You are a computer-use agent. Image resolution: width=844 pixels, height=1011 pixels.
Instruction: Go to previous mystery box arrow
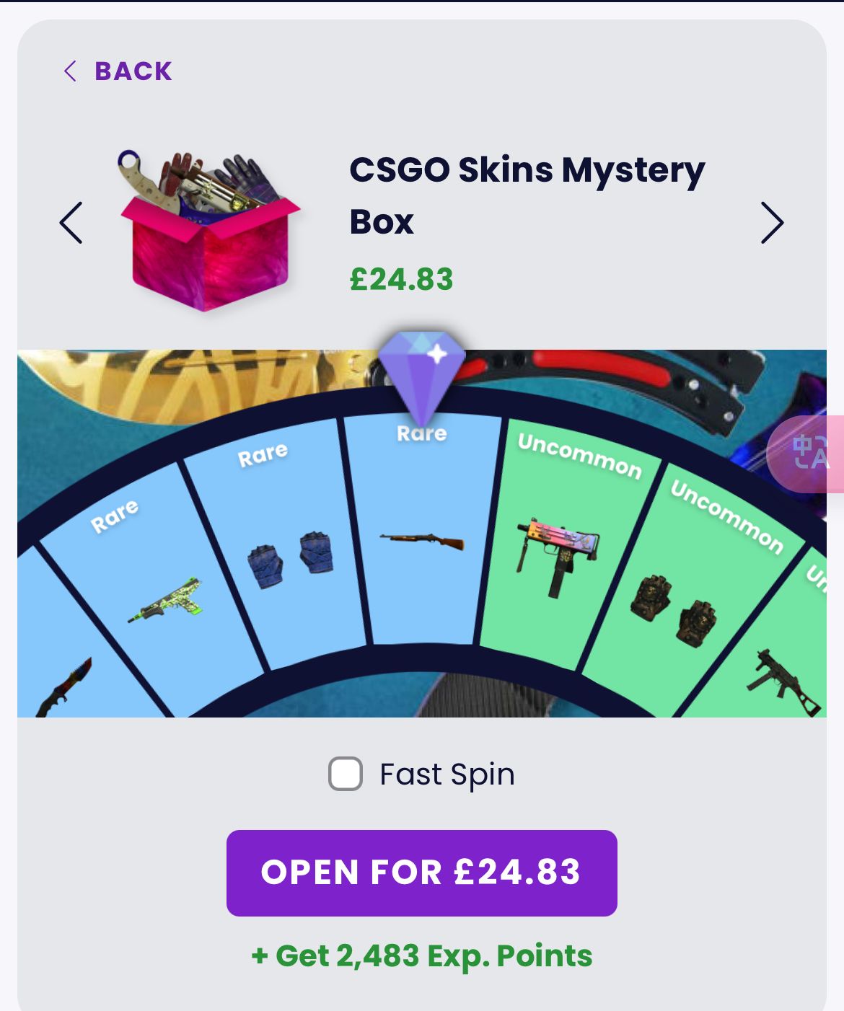click(71, 223)
